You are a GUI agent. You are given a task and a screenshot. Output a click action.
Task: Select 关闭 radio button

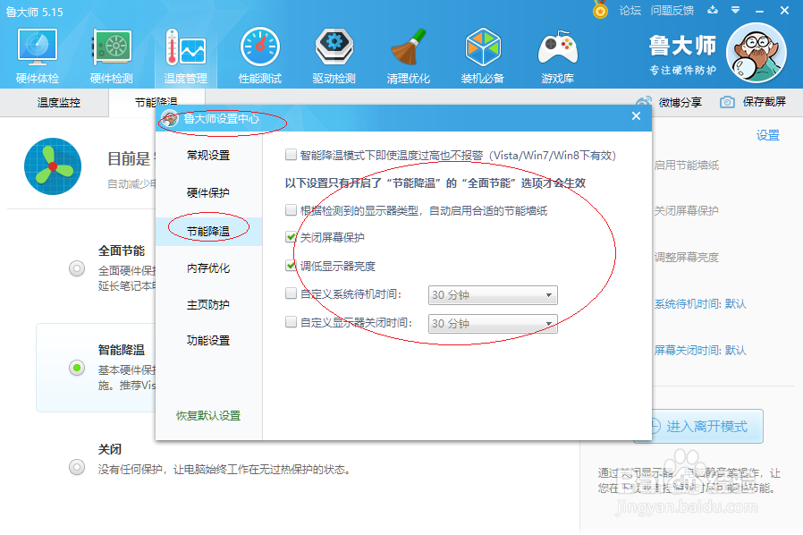click(x=77, y=467)
